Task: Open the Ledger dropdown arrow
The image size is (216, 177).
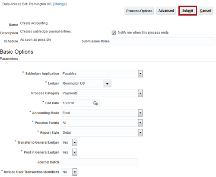Action: point(107,84)
